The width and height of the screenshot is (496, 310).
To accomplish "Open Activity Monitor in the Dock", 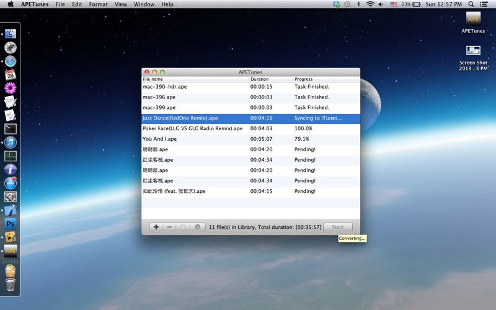I will click(11, 156).
